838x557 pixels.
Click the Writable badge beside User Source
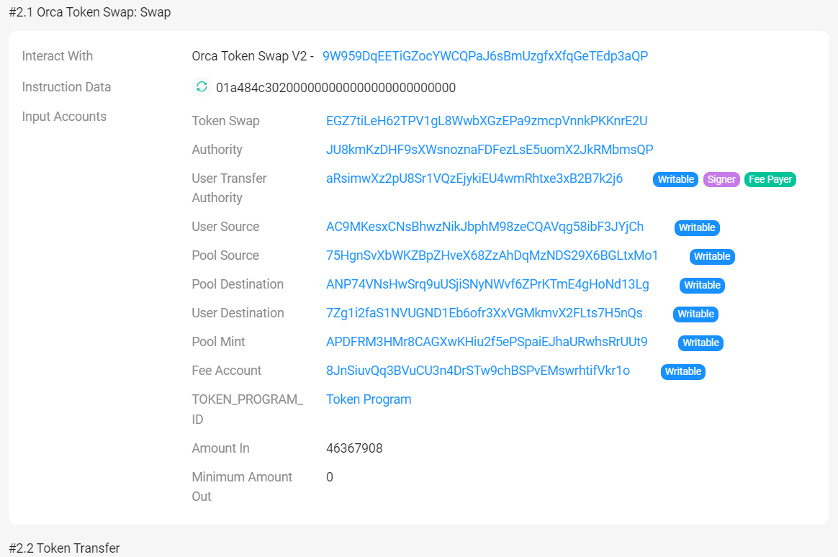697,227
